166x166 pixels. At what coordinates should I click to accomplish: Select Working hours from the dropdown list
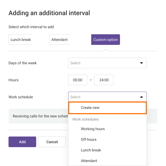[x=93, y=129]
